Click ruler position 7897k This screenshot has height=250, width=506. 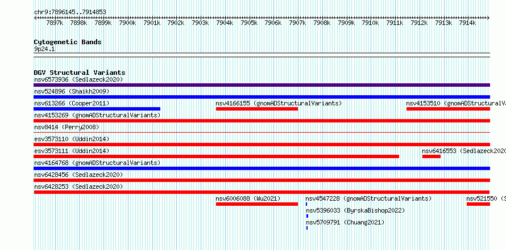55,23
